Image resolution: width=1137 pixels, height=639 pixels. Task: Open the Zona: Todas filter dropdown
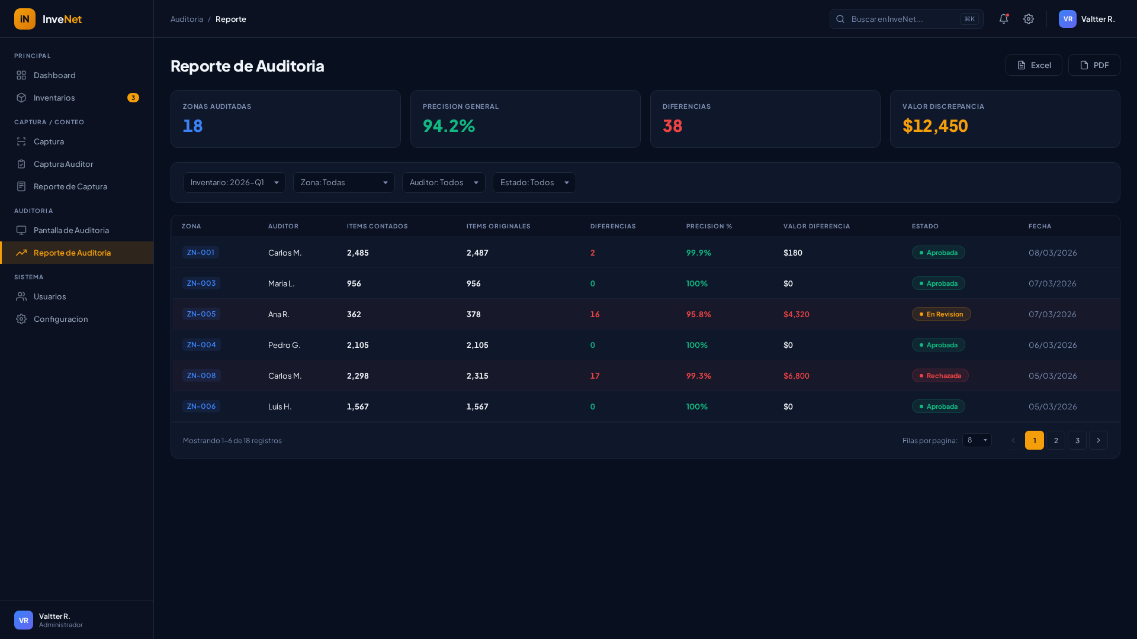coord(343,182)
